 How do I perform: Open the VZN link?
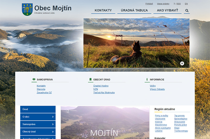[x=96, y=89]
